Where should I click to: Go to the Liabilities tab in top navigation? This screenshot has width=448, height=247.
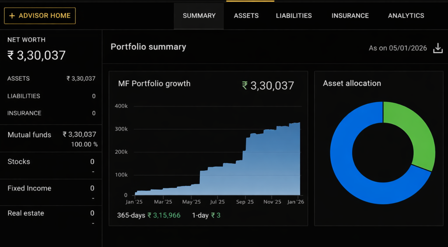pos(294,16)
